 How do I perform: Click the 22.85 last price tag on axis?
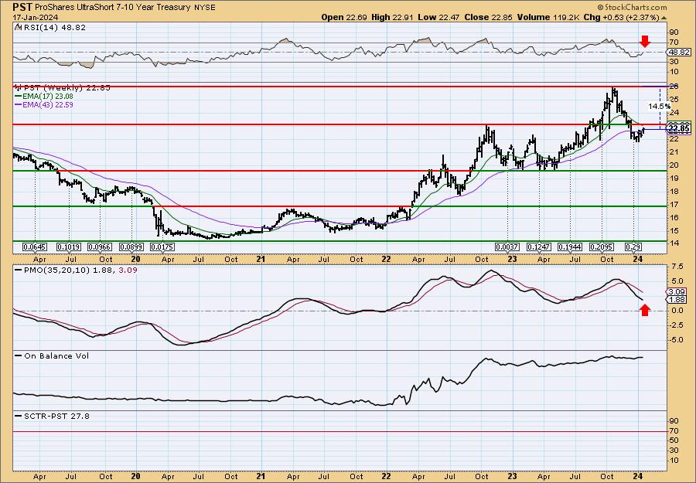pos(679,129)
